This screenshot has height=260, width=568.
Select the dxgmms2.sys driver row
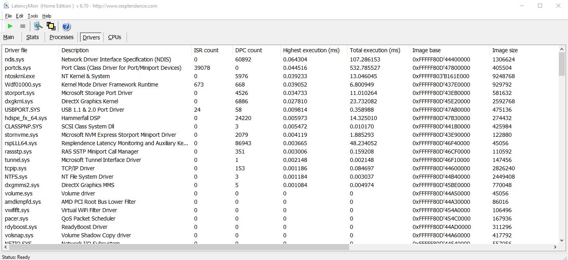(x=280, y=185)
